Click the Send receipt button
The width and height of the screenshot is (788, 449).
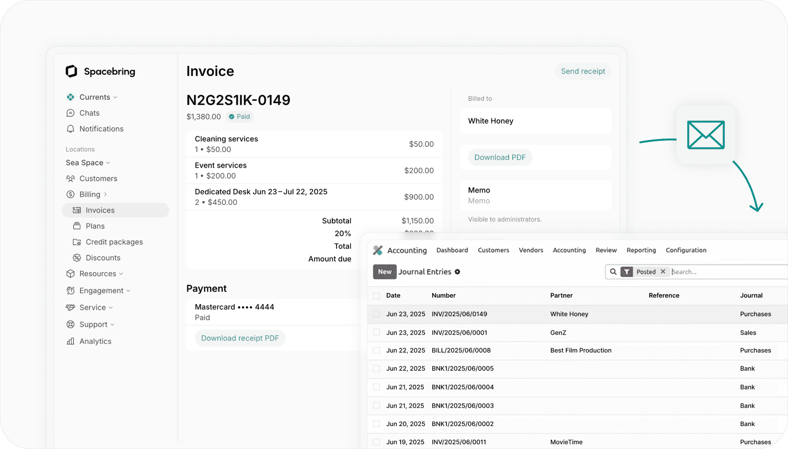pos(582,71)
